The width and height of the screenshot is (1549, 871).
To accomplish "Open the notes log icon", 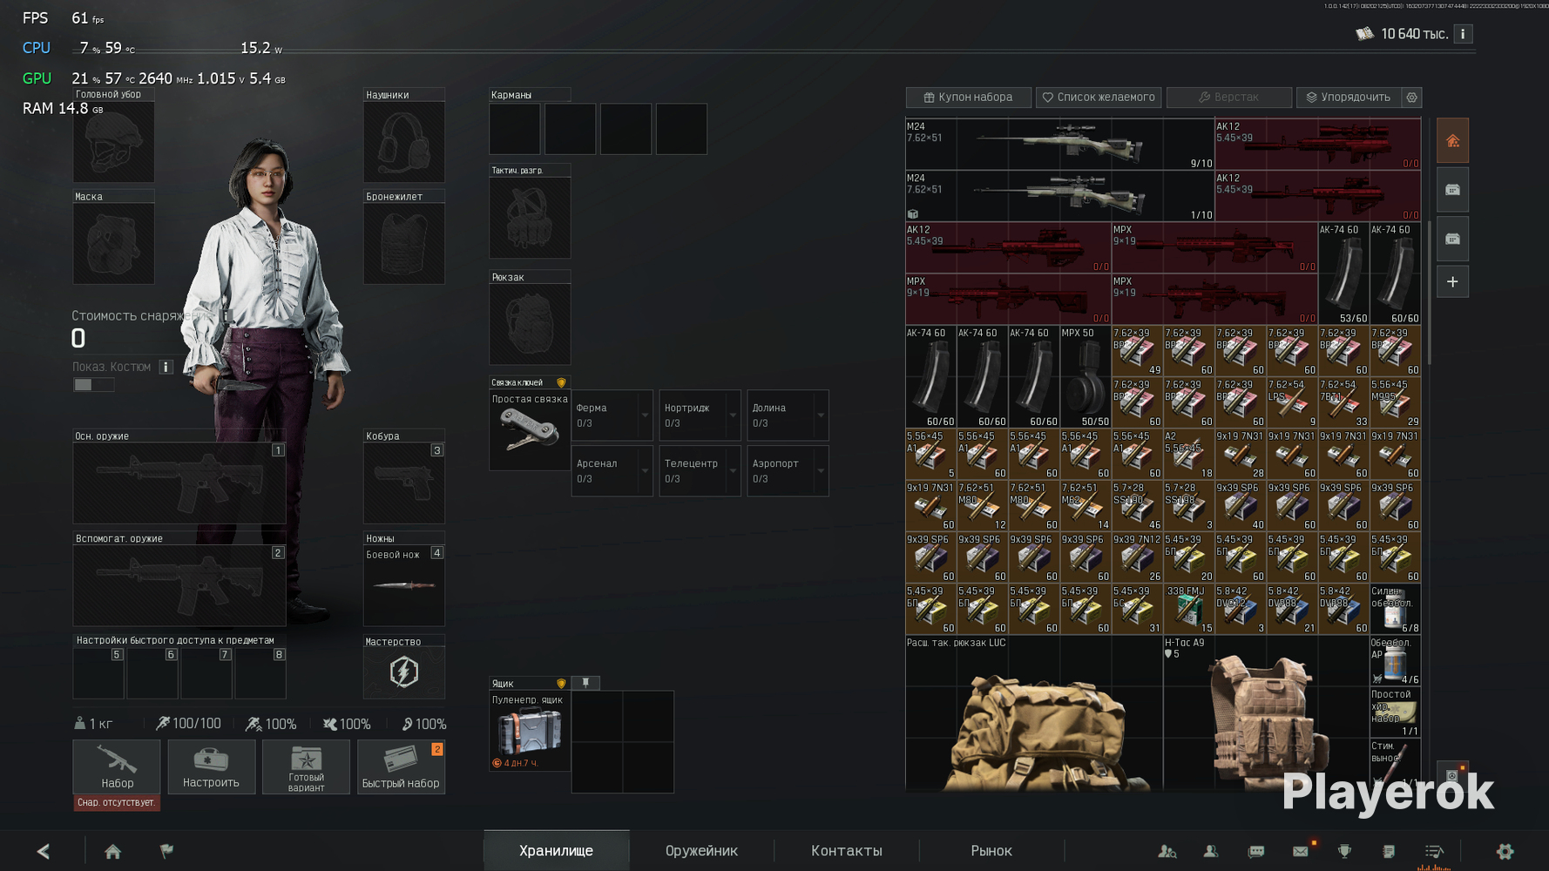I will [1389, 851].
